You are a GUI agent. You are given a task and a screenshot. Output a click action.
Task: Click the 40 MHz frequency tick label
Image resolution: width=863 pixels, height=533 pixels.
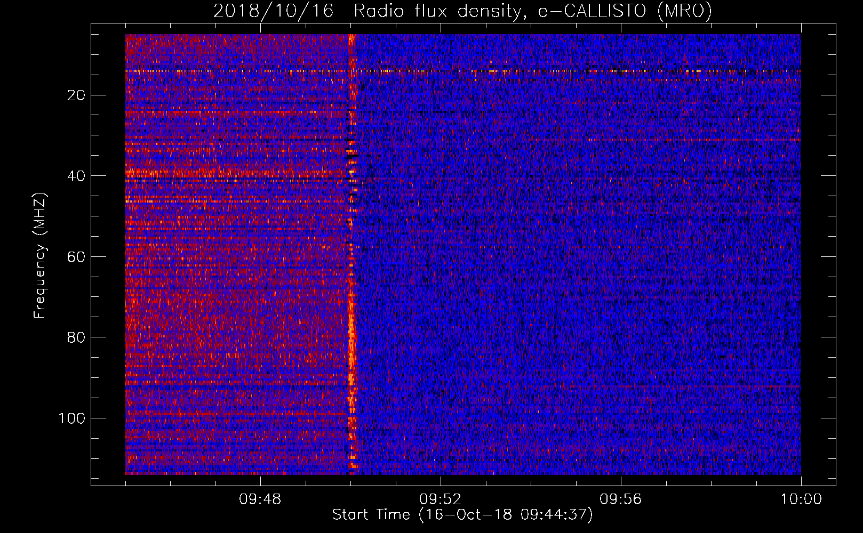coord(77,176)
